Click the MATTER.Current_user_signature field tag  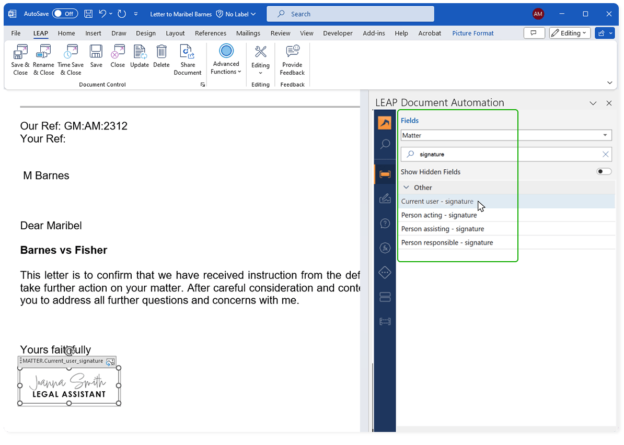(63, 361)
